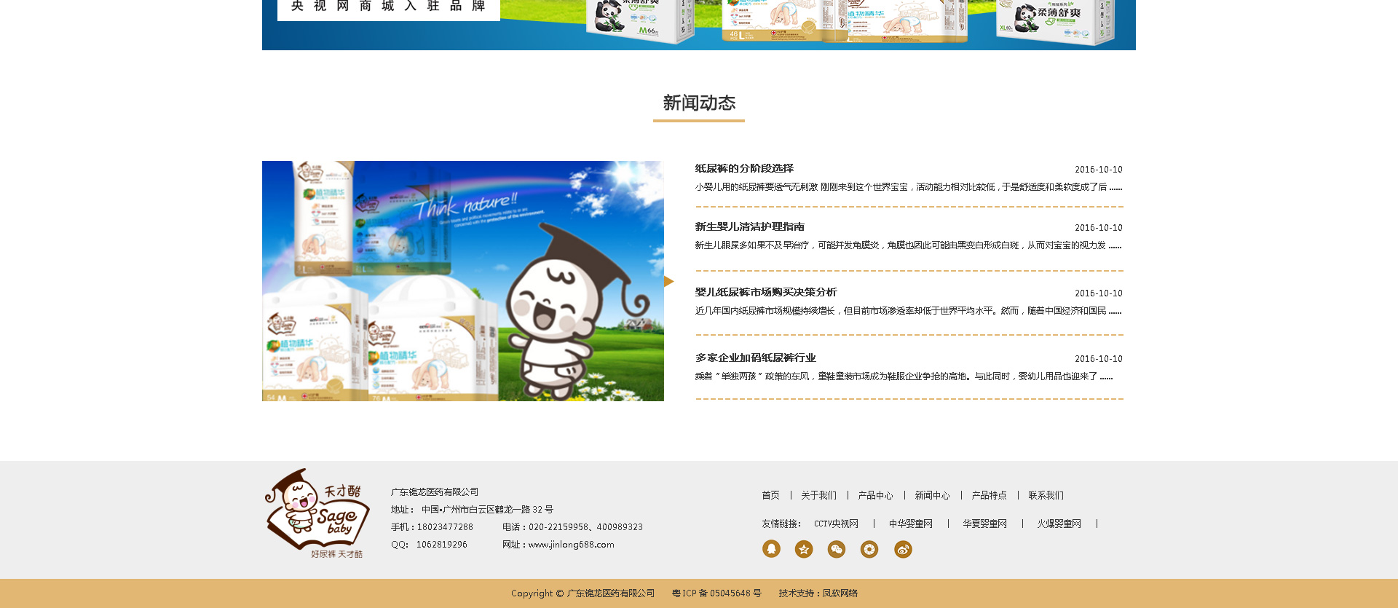Click the top product banner image
Image resolution: width=1398 pixels, height=608 pixels.
click(x=699, y=25)
